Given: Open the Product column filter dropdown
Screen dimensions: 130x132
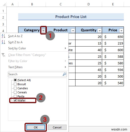Looking at the screenshot, I should click(x=73, y=31).
